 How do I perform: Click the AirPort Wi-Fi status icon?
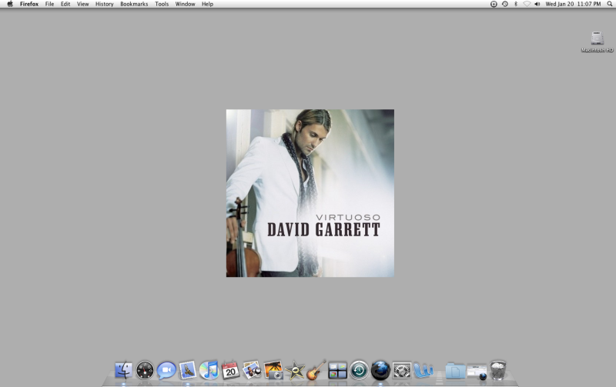coord(527,4)
